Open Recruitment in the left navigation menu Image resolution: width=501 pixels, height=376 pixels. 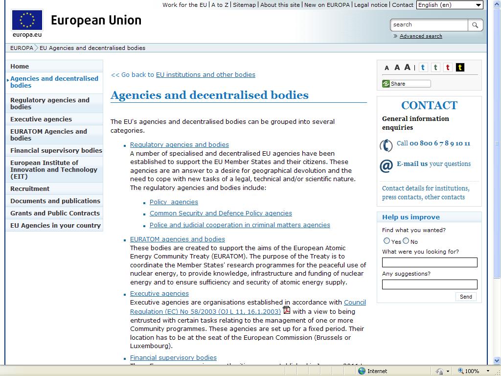[x=30, y=188]
